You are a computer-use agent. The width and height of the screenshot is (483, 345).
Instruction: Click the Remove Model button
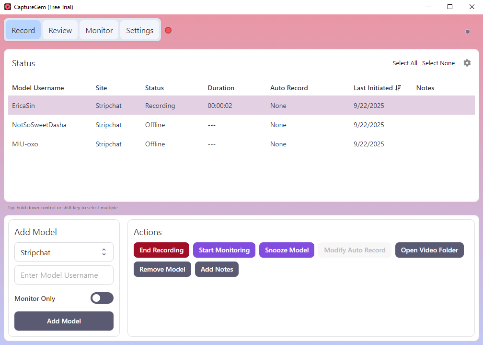coord(162,269)
